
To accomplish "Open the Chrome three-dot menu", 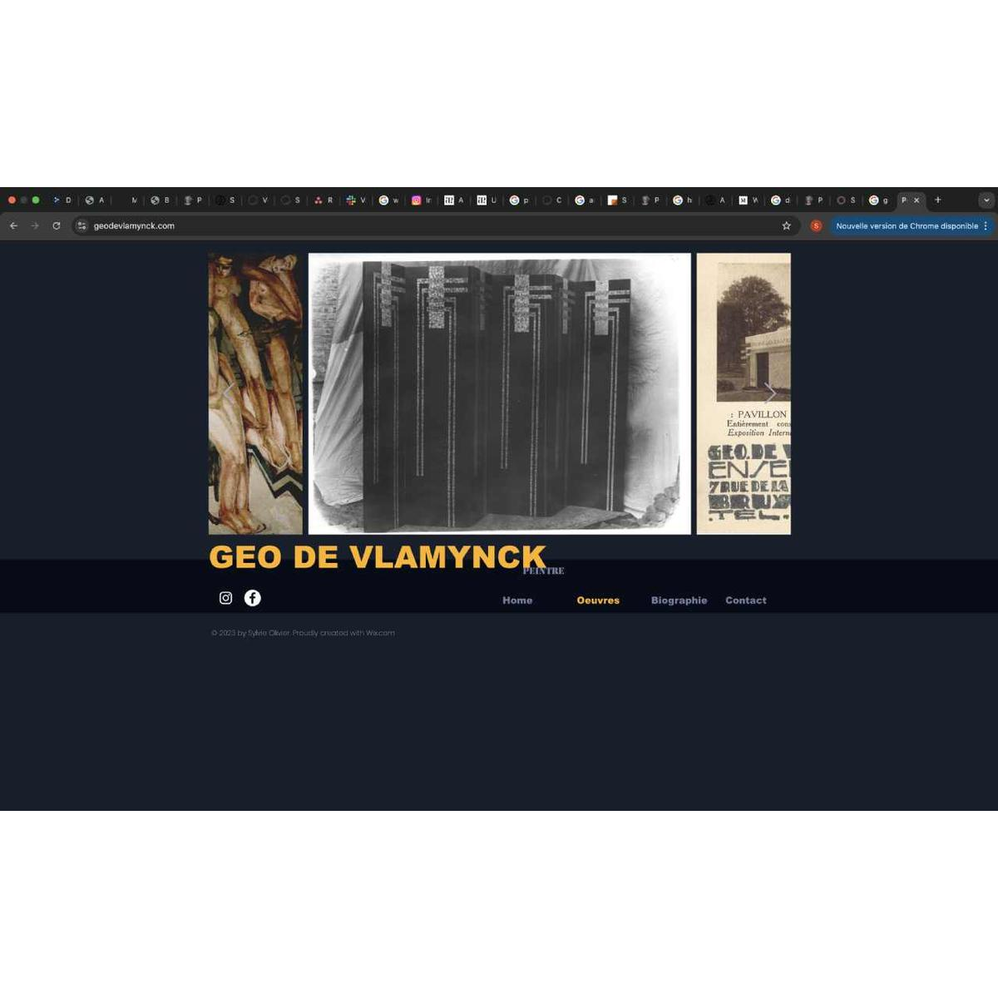I will click(986, 225).
